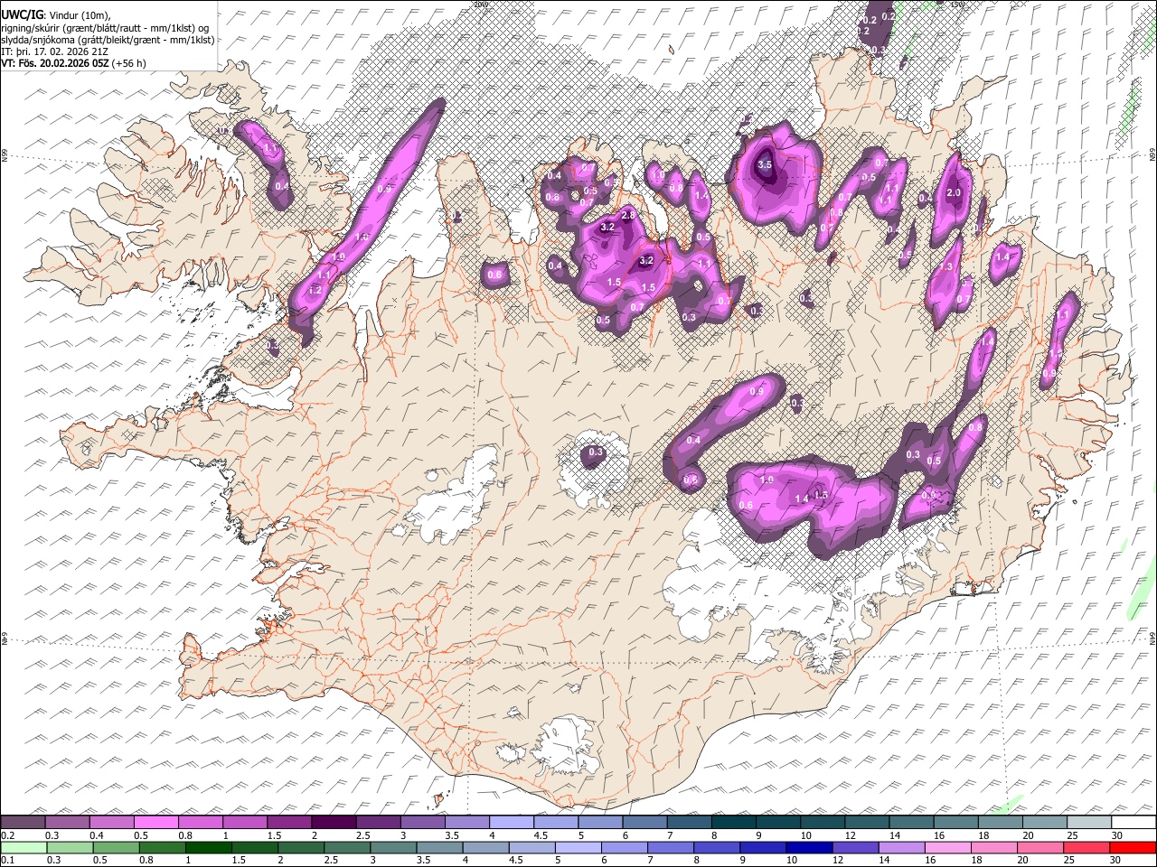The image size is (1157, 867).
Task: Select the bright magenta swatch between 0.5 and 0.8, top legend row
Action: [x=155, y=823]
